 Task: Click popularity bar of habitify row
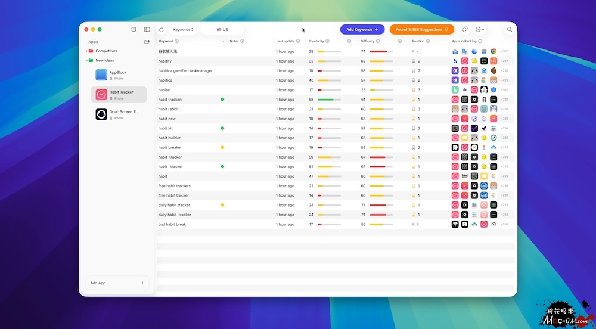coord(329,61)
